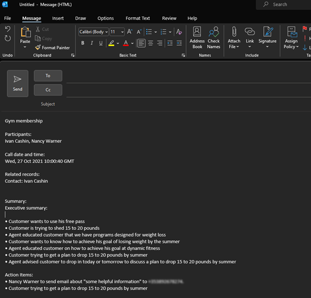Switch to the Insert tab

[58, 18]
